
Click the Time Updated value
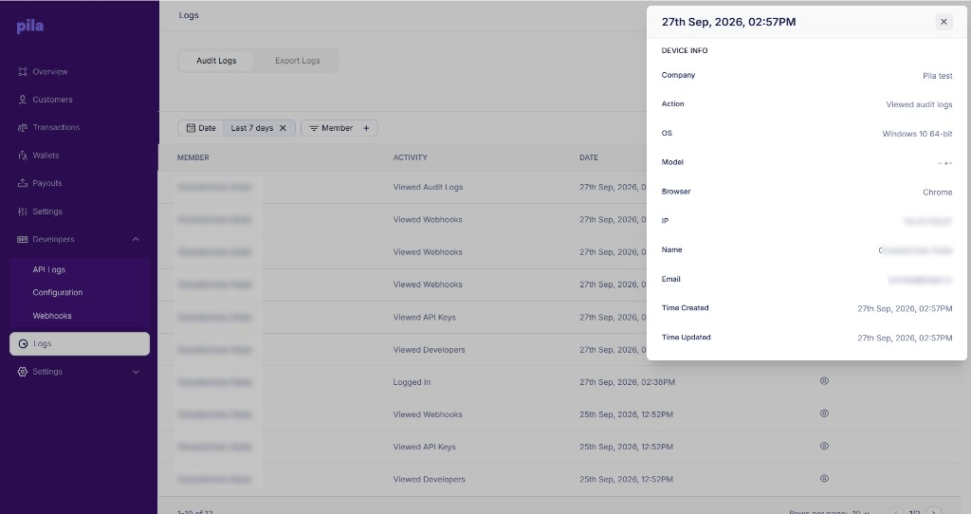click(x=905, y=339)
